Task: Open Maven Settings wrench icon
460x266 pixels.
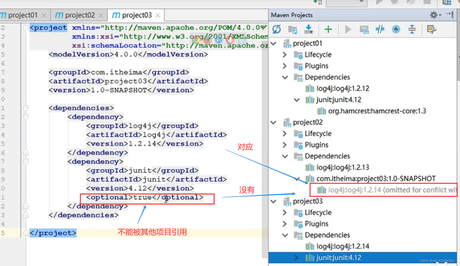Action: (x=432, y=29)
